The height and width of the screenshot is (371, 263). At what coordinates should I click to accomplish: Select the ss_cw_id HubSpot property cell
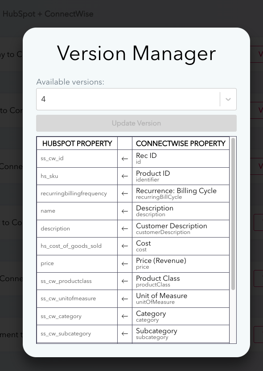[x=77, y=158]
